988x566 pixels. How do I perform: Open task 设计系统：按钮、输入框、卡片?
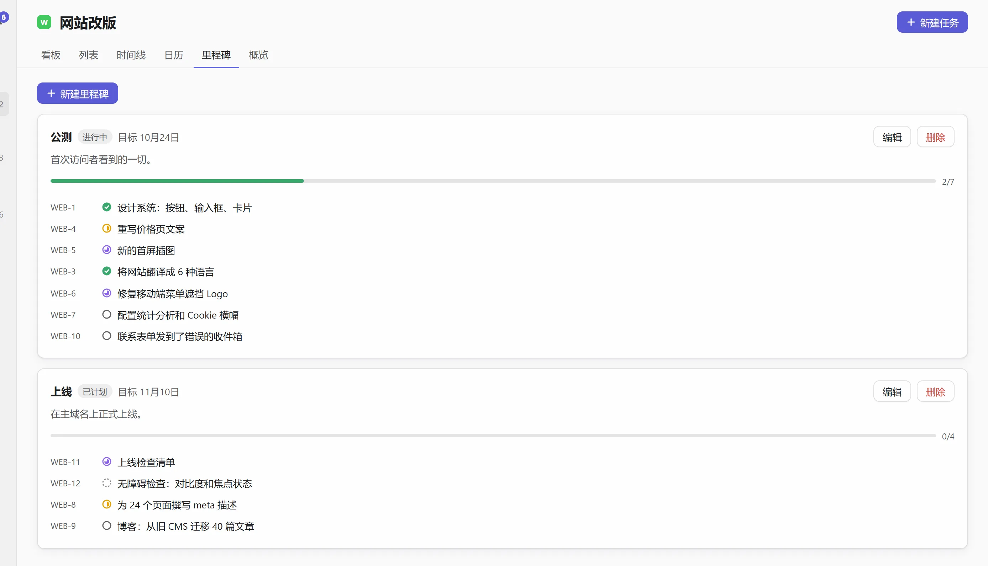point(184,208)
